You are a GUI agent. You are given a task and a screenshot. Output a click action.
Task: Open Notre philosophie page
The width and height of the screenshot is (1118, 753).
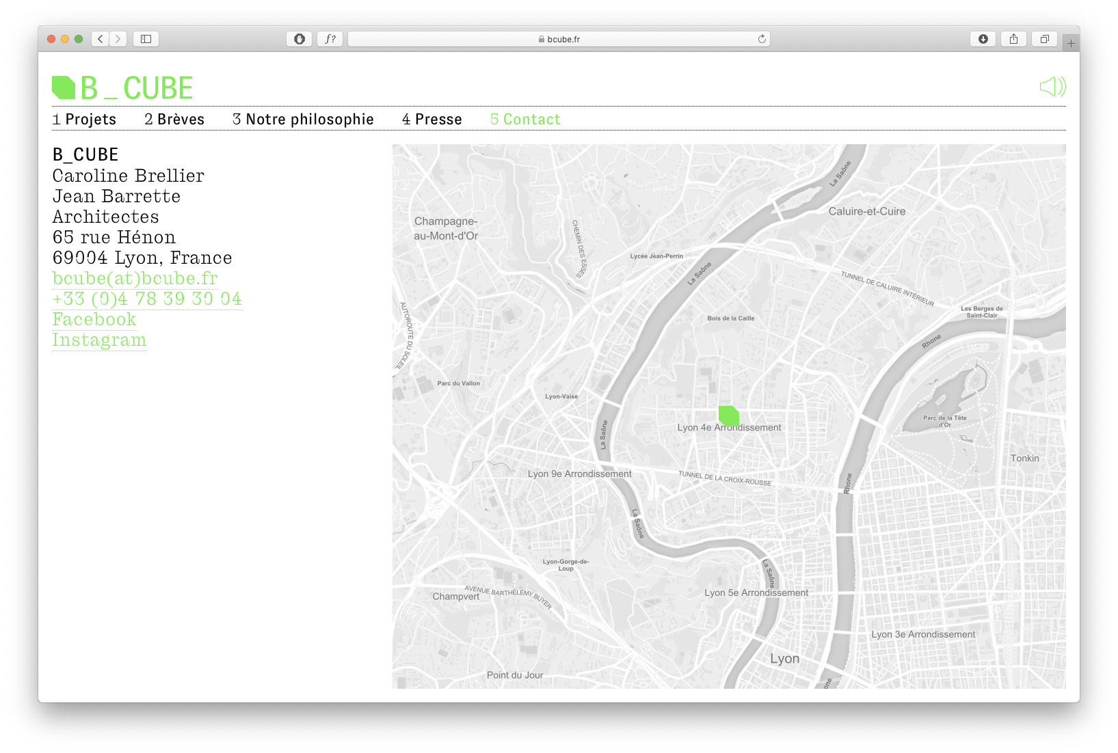click(x=303, y=120)
